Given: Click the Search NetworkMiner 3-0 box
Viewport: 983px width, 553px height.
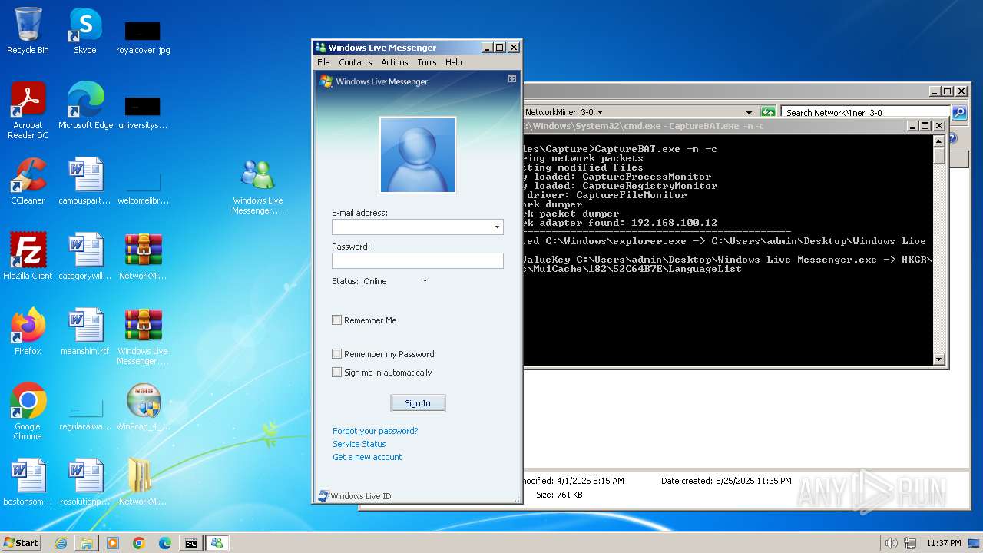Looking at the screenshot, I should (866, 112).
